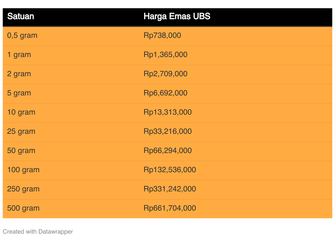Select the 1 gram unit cell
335x238 pixels.
click(x=19, y=55)
